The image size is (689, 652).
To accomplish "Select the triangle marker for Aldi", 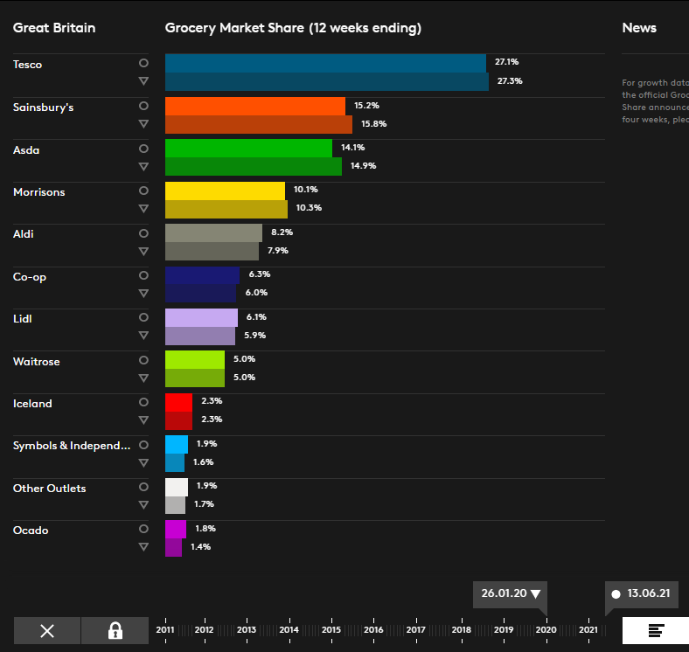I will pyautogui.click(x=143, y=252).
